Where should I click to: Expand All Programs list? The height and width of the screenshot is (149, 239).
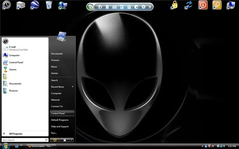click(25, 134)
